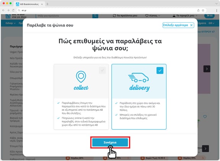The width and height of the screenshot is (220, 161).
Task: Toggle the delivery option checkbox
Action: [160, 70]
